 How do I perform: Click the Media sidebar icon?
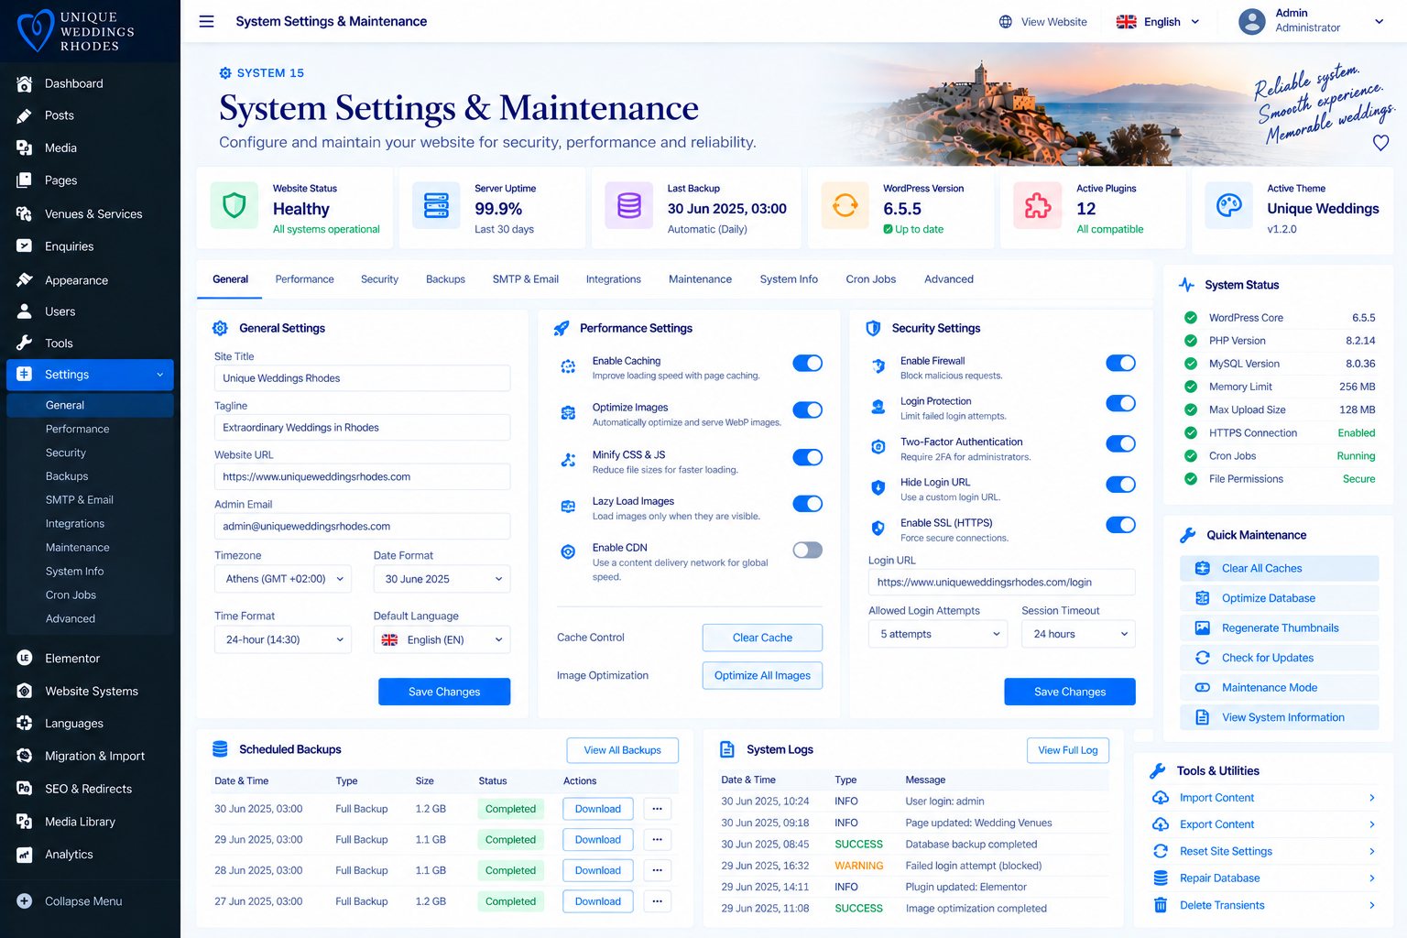[x=25, y=147]
